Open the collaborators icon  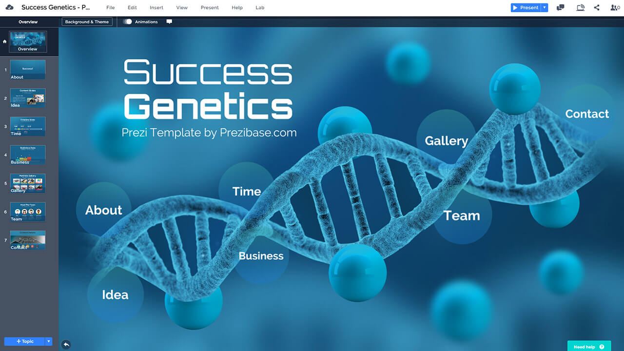tap(615, 7)
